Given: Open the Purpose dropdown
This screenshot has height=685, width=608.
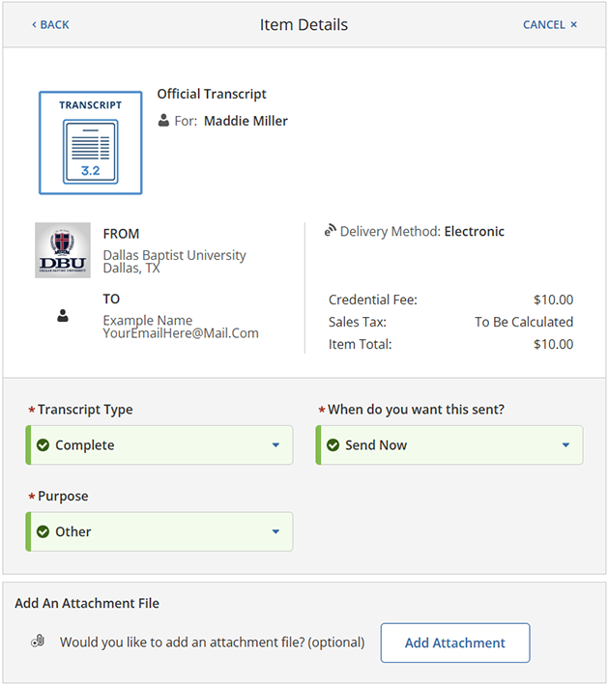Looking at the screenshot, I should (160, 531).
